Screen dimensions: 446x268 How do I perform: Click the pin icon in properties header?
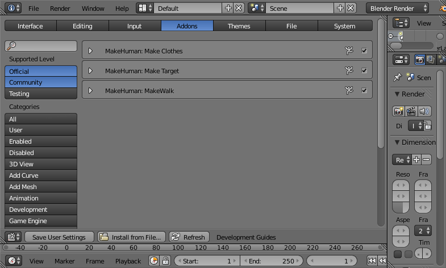point(397,77)
